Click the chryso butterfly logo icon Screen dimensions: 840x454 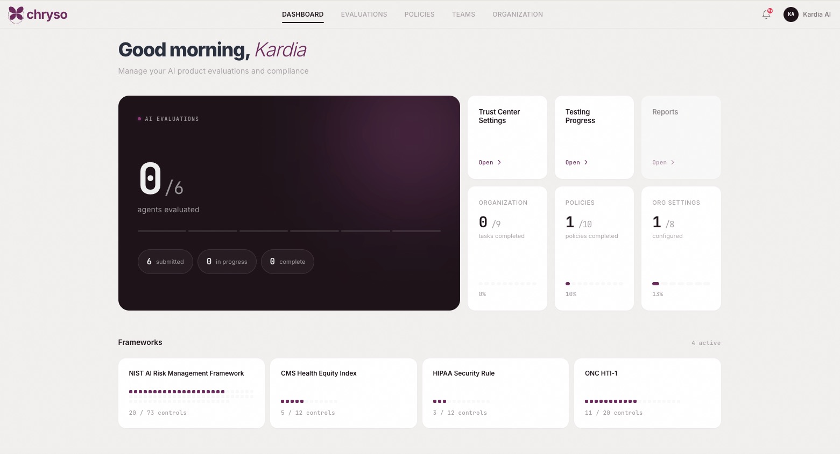pos(16,15)
